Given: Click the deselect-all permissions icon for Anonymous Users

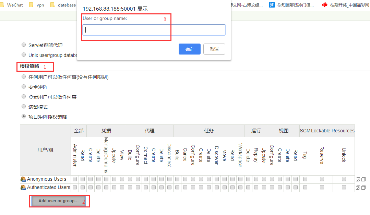Looking at the screenshot, I should 363,179.
